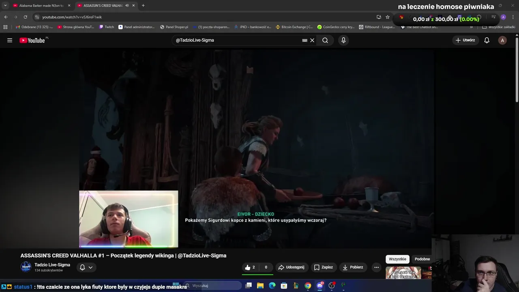The width and height of the screenshot is (519, 292).
Task: Go to YouTube home via logo
Action: coord(32,40)
